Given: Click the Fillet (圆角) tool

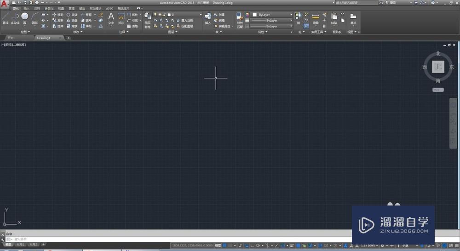Looking at the screenshot, I should 86,21.
